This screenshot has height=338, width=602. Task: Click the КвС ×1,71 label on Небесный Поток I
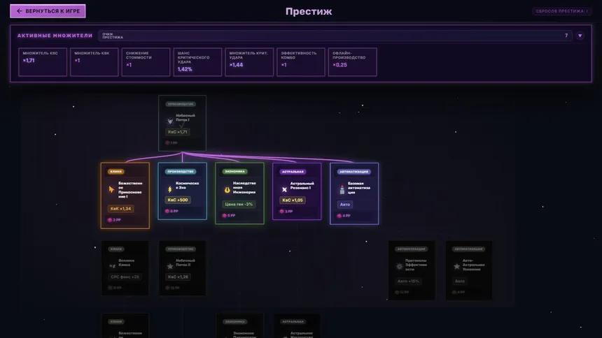[x=177, y=132]
